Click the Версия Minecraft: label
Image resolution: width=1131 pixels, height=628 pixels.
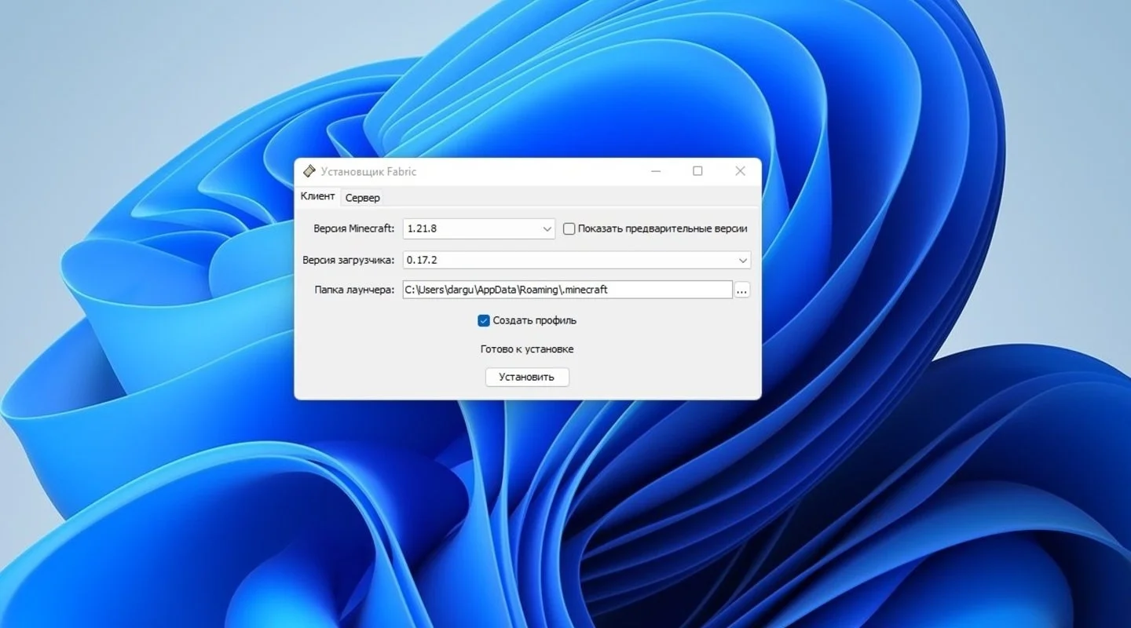354,228
